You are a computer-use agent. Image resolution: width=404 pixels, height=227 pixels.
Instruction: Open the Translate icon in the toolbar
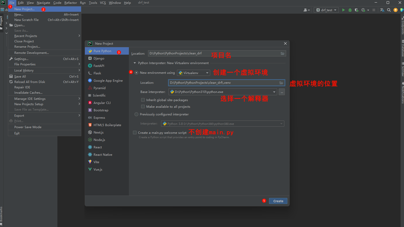382,10
